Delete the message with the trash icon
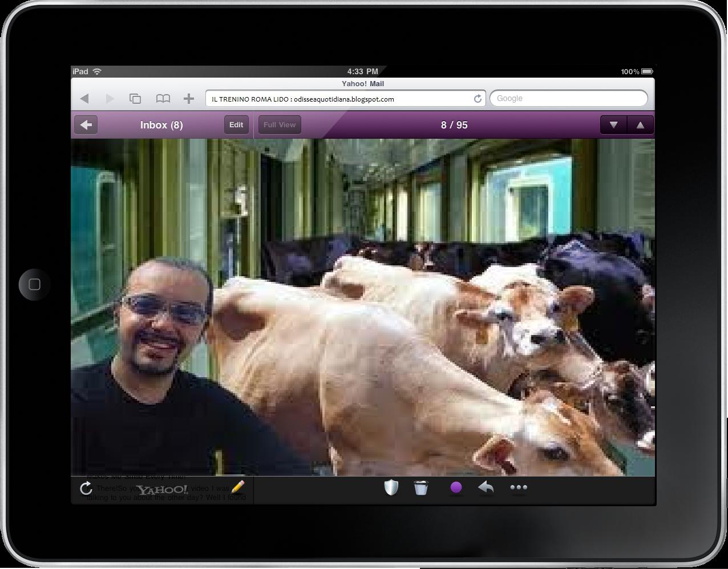 (x=421, y=488)
